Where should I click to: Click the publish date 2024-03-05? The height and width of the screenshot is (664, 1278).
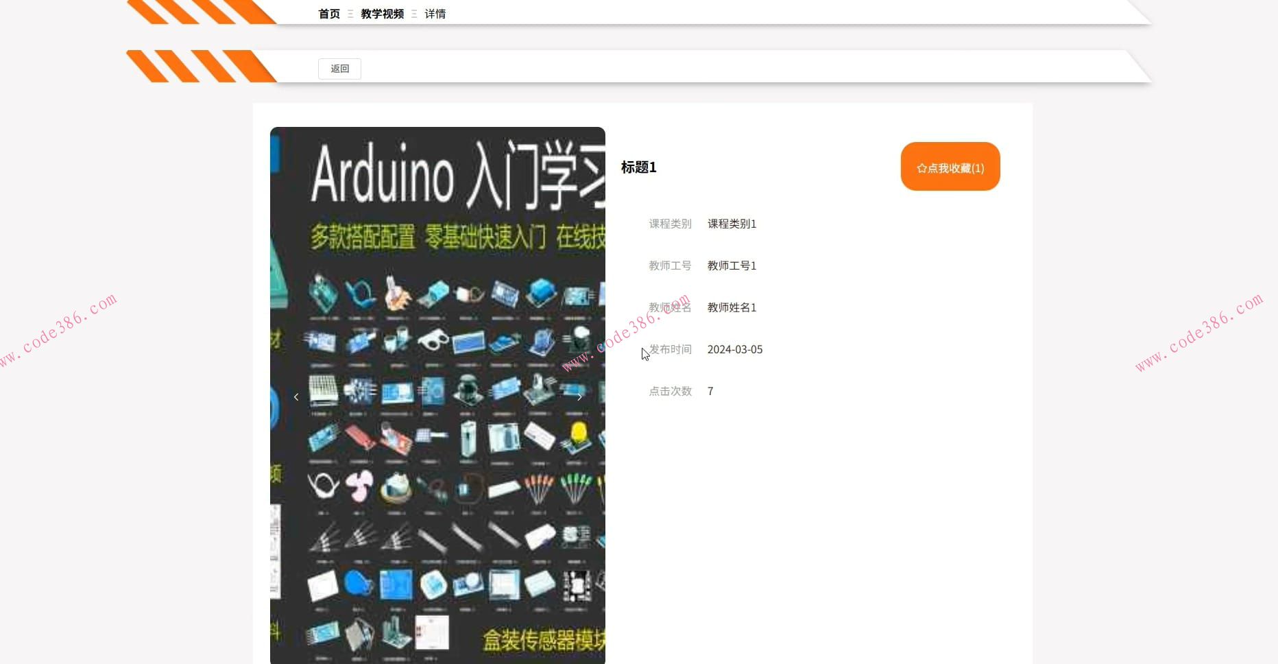coord(735,349)
